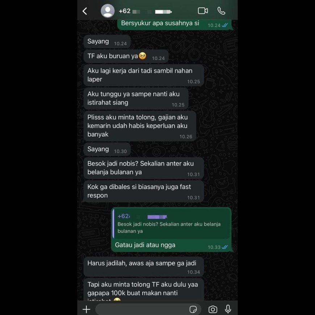Viewport: 315px width, 315px height.
Task: Tap the 'Sayang' message sent at 10.30
Action: pyautogui.click(x=107, y=149)
